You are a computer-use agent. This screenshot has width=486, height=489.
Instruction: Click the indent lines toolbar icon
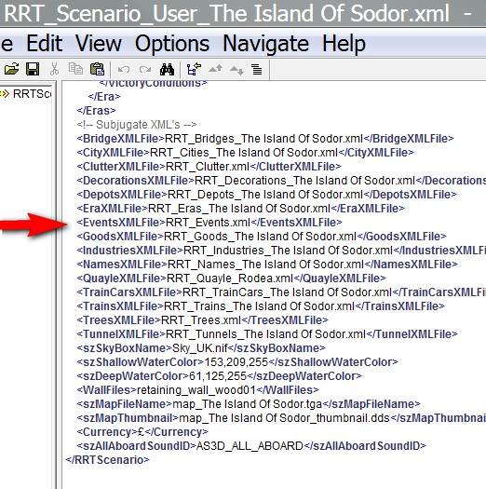pyautogui.click(x=257, y=70)
